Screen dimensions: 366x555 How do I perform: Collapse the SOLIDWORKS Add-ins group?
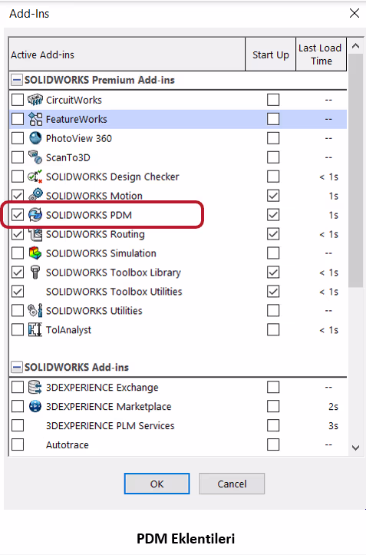point(16,367)
